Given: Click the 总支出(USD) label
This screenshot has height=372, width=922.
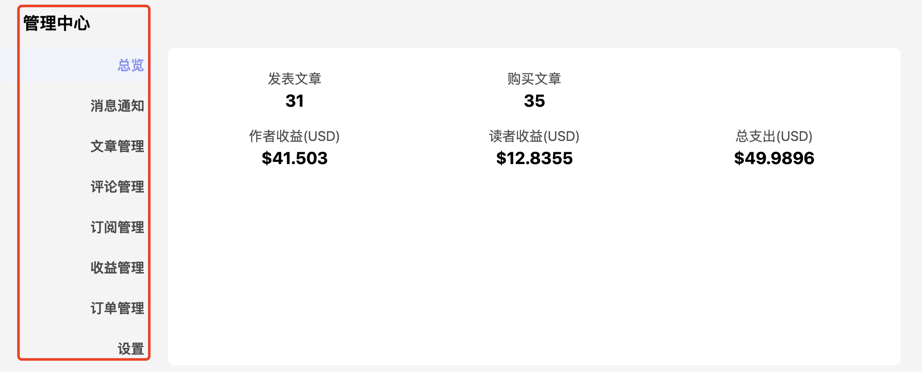Looking at the screenshot, I should 774,136.
